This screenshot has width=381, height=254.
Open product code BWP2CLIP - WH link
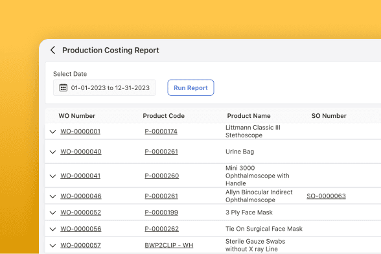click(x=169, y=245)
